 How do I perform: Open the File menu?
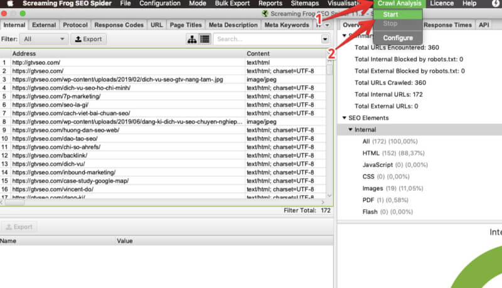125,4
